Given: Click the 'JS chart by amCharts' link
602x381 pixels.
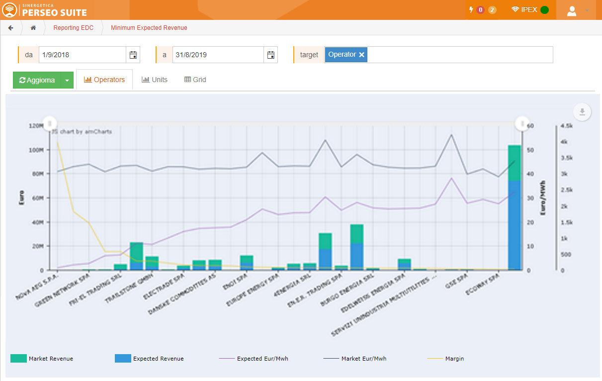Looking at the screenshot, I should (x=82, y=132).
